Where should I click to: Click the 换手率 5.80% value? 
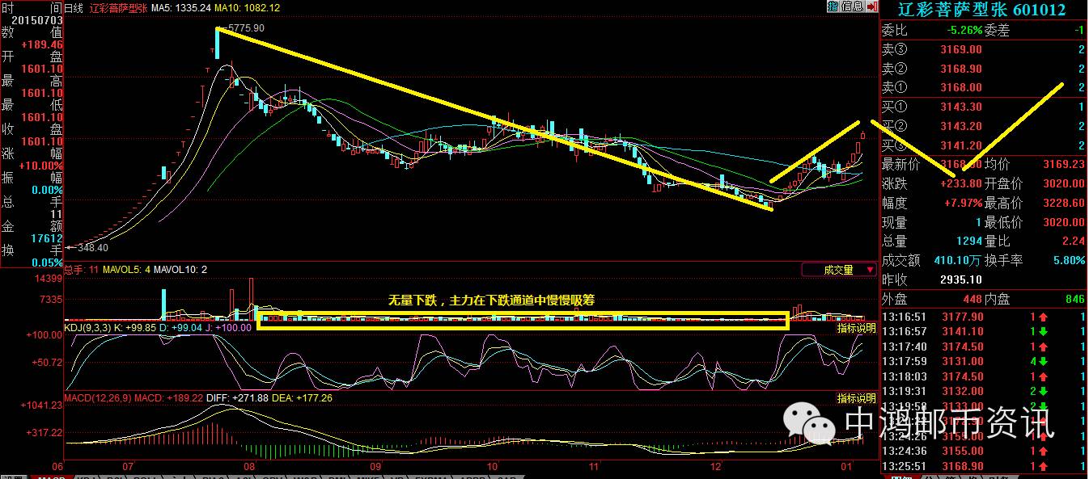(1070, 260)
